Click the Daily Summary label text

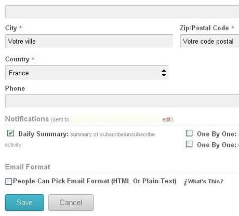coord(44,134)
